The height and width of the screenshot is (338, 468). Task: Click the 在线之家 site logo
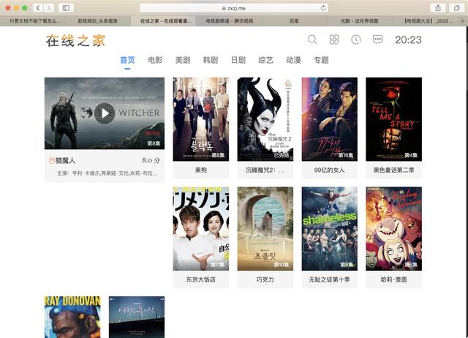pos(75,41)
